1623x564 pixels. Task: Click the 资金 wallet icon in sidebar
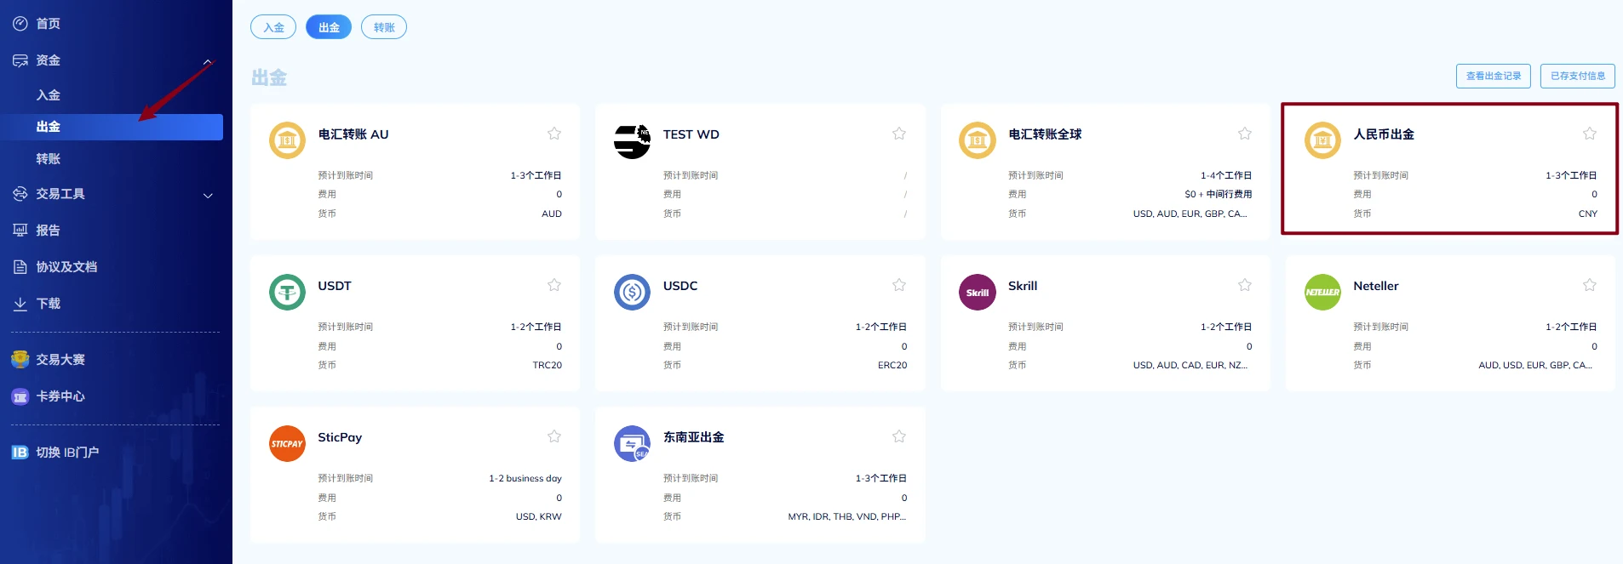coord(20,60)
